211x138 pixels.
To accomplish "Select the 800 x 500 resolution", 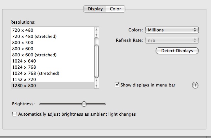I will point(53,42).
